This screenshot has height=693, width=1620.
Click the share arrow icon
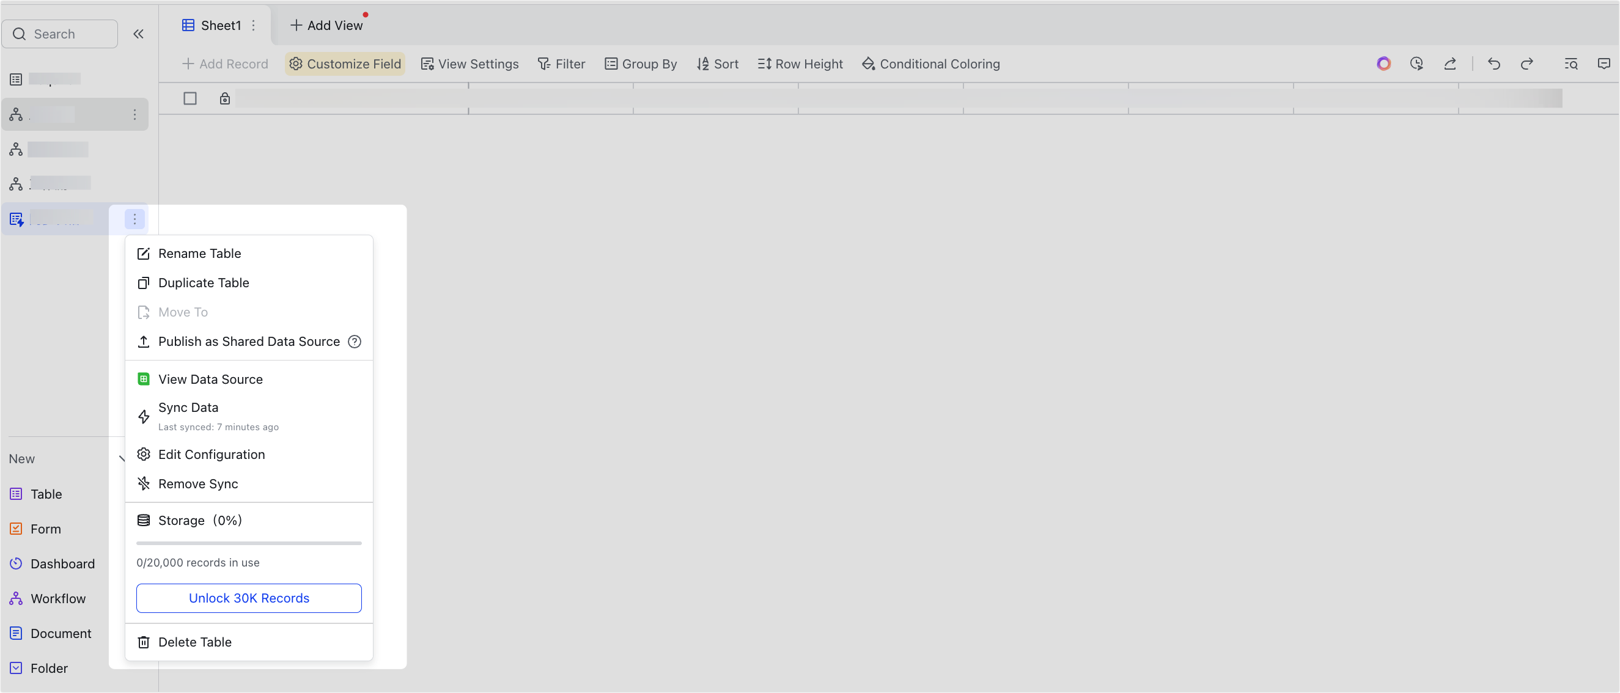(x=1449, y=64)
